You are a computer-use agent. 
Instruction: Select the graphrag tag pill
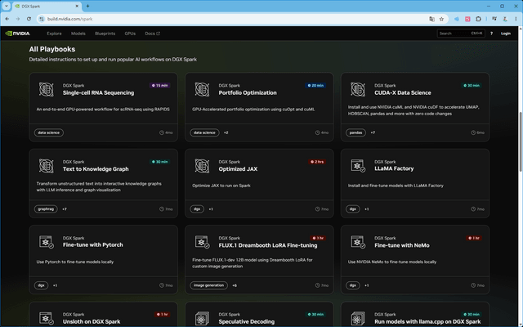46,209
